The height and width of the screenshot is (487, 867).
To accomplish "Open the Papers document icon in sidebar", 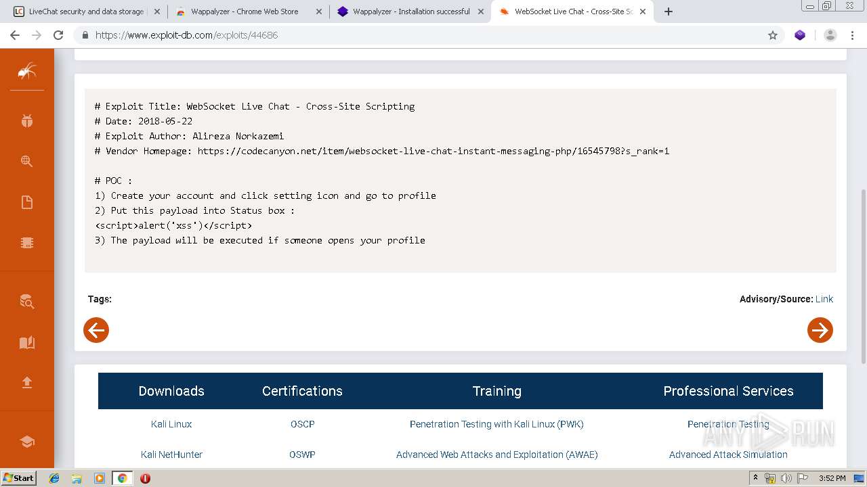I will [27, 202].
